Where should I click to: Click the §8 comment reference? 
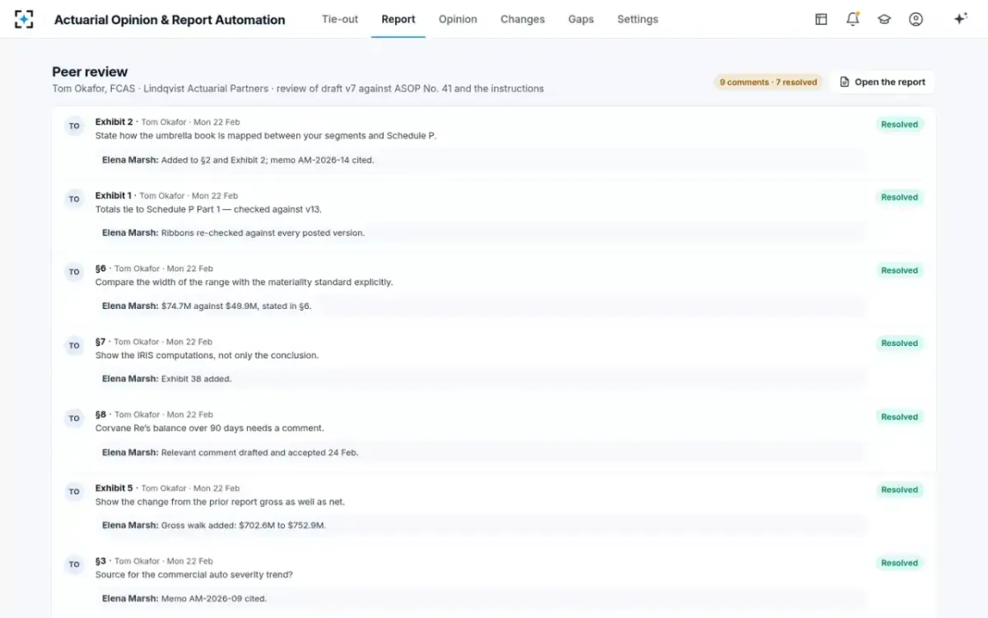pyautogui.click(x=100, y=414)
